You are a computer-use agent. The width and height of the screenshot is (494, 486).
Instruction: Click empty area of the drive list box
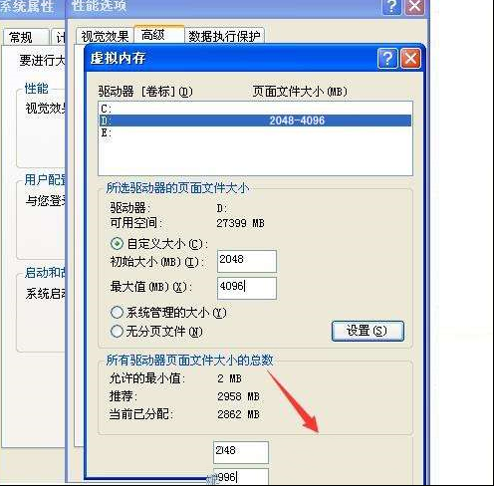(255, 156)
